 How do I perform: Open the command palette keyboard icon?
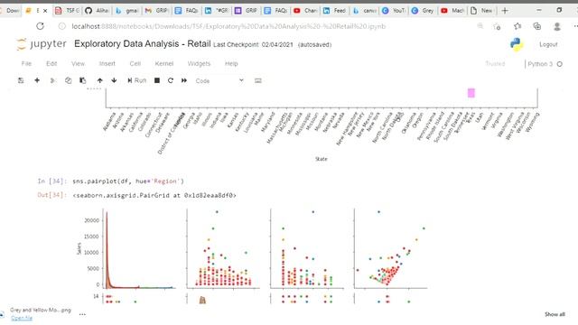pos(258,80)
